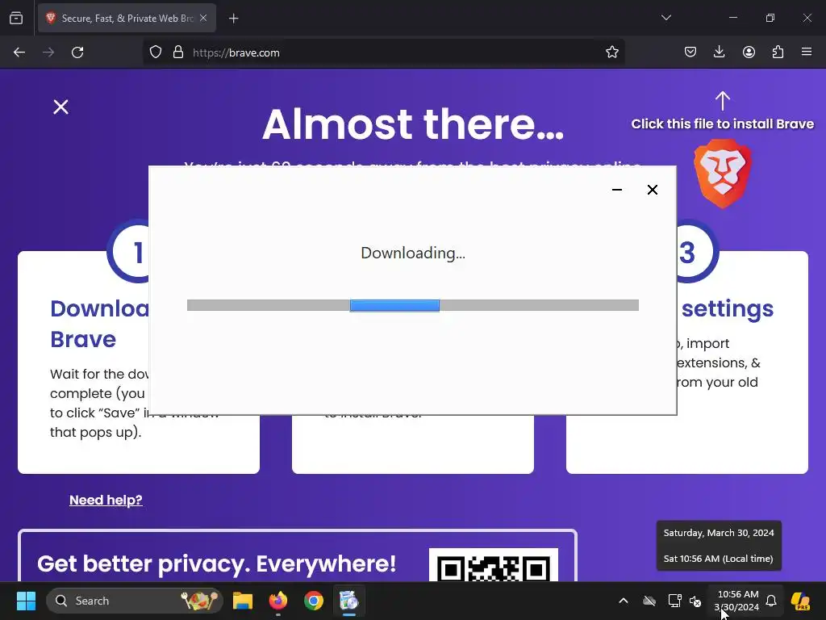
Task: Show hidden system tray icons
Action: (x=624, y=601)
